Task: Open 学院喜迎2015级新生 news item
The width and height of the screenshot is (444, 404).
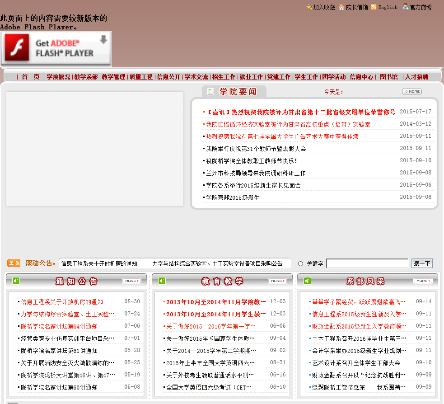Action: pyautogui.click(x=233, y=197)
